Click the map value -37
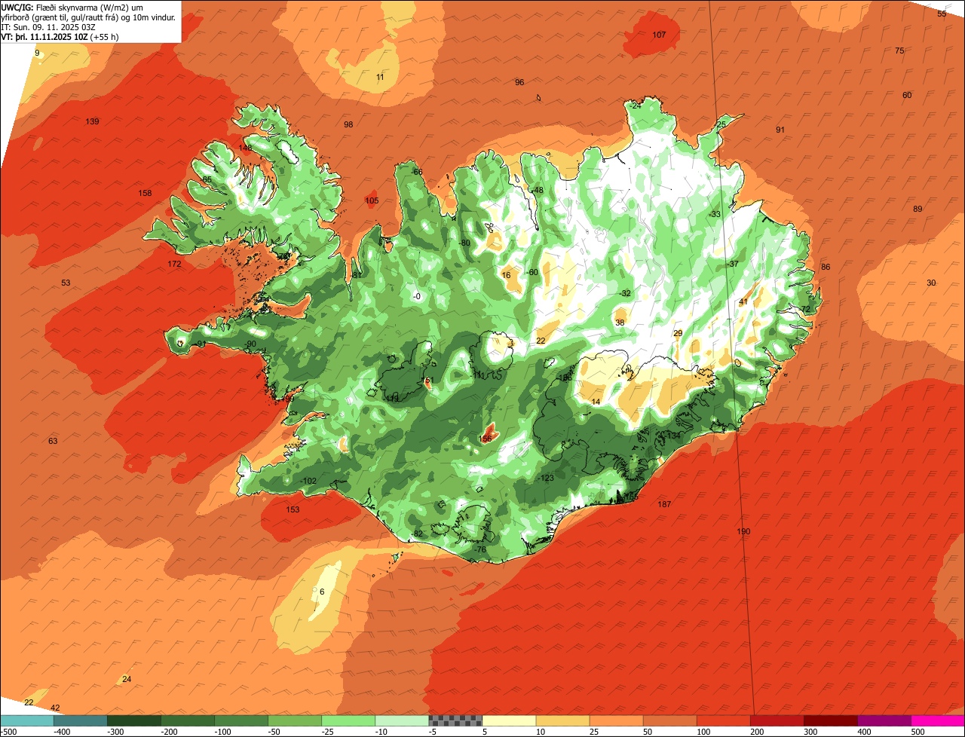The width and height of the screenshot is (965, 737). (x=733, y=264)
